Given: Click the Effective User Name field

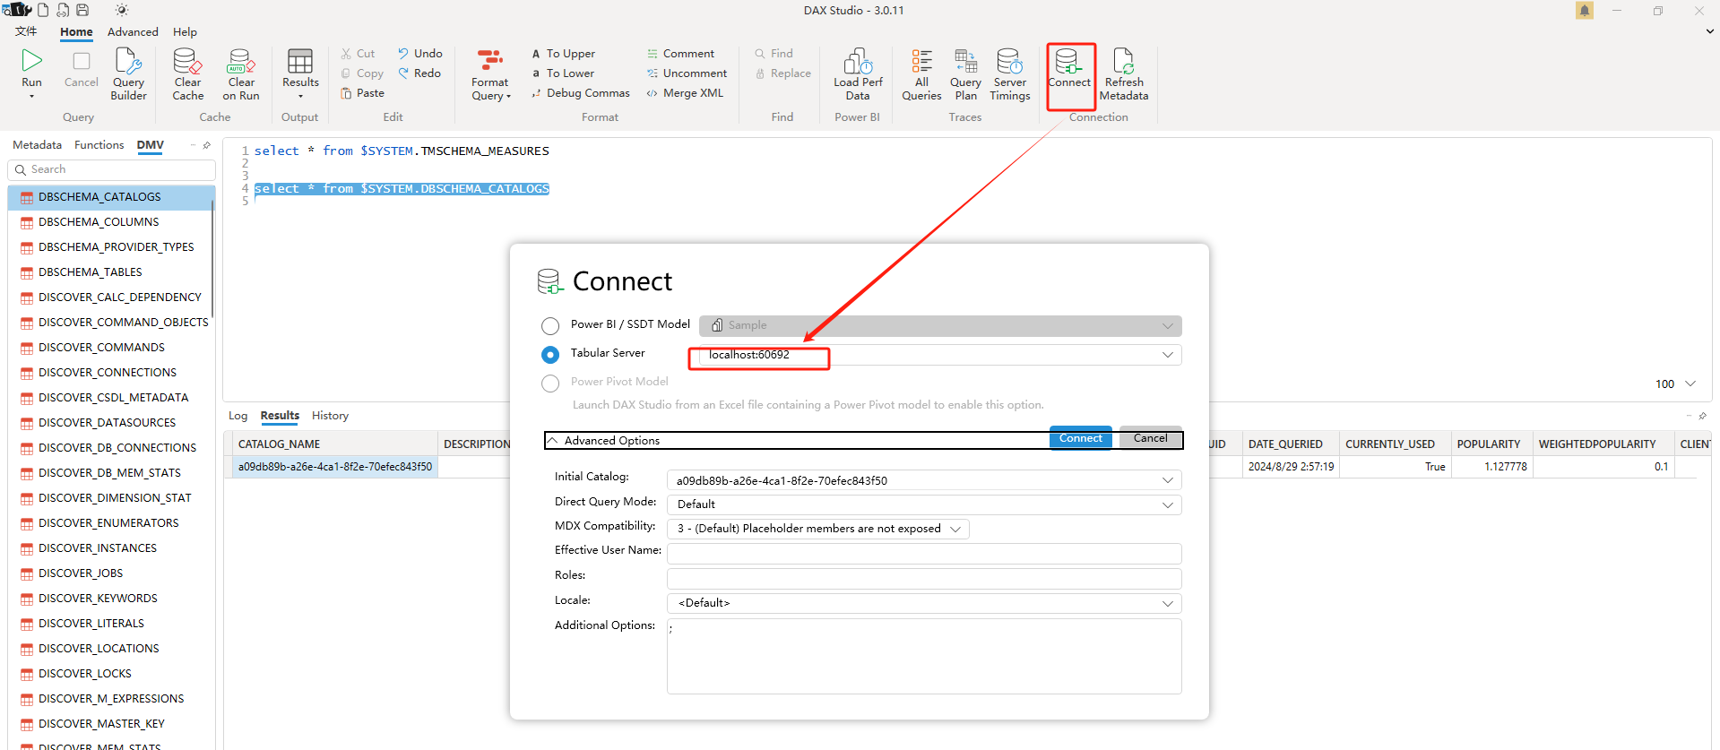Looking at the screenshot, I should (924, 554).
